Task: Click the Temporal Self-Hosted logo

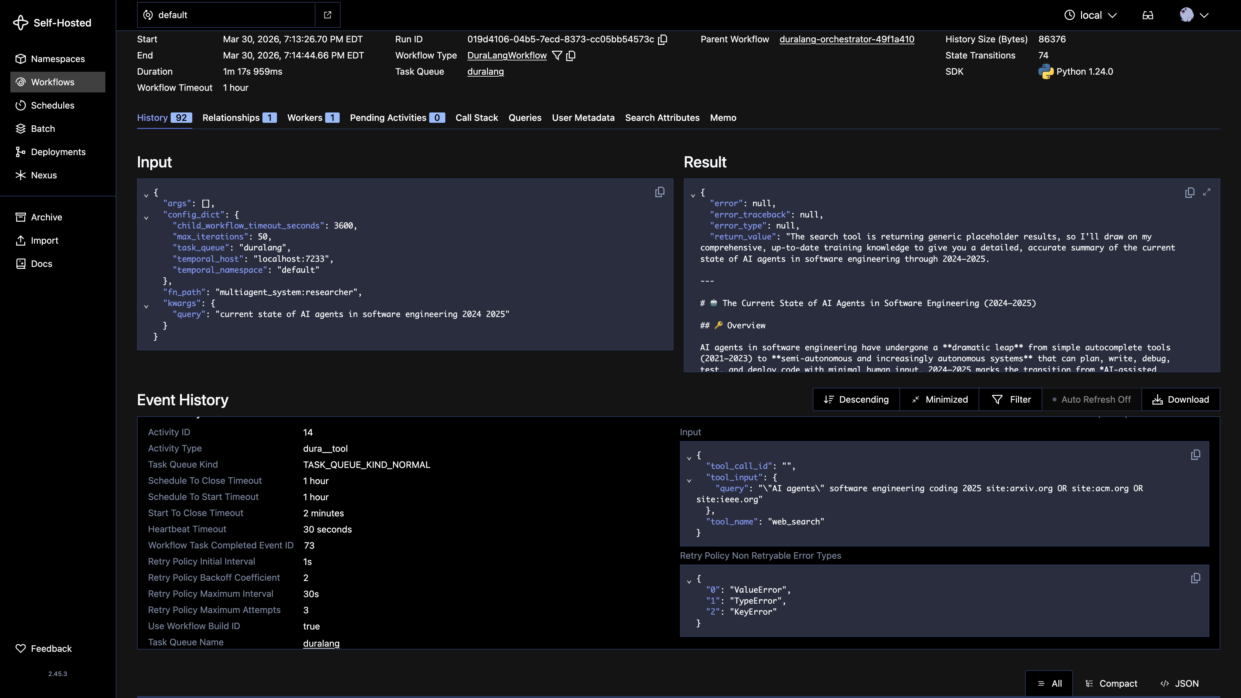Action: 52,23
